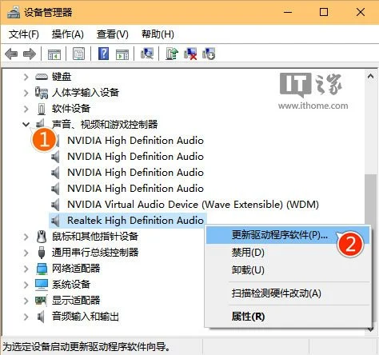Viewport: 379px width, 355px height.
Task: Choose 更新驱动程序软件(P)... from context menu
Action: pos(288,235)
